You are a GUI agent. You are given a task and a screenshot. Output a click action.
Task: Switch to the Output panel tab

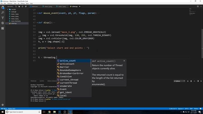pyautogui.click(x=42, y=81)
